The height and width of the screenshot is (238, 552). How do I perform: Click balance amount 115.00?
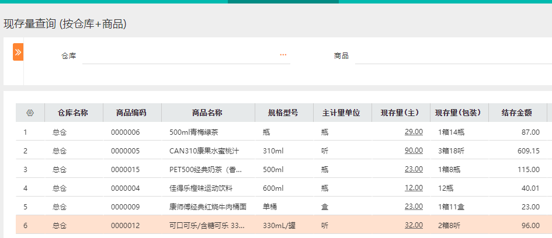[529, 170]
